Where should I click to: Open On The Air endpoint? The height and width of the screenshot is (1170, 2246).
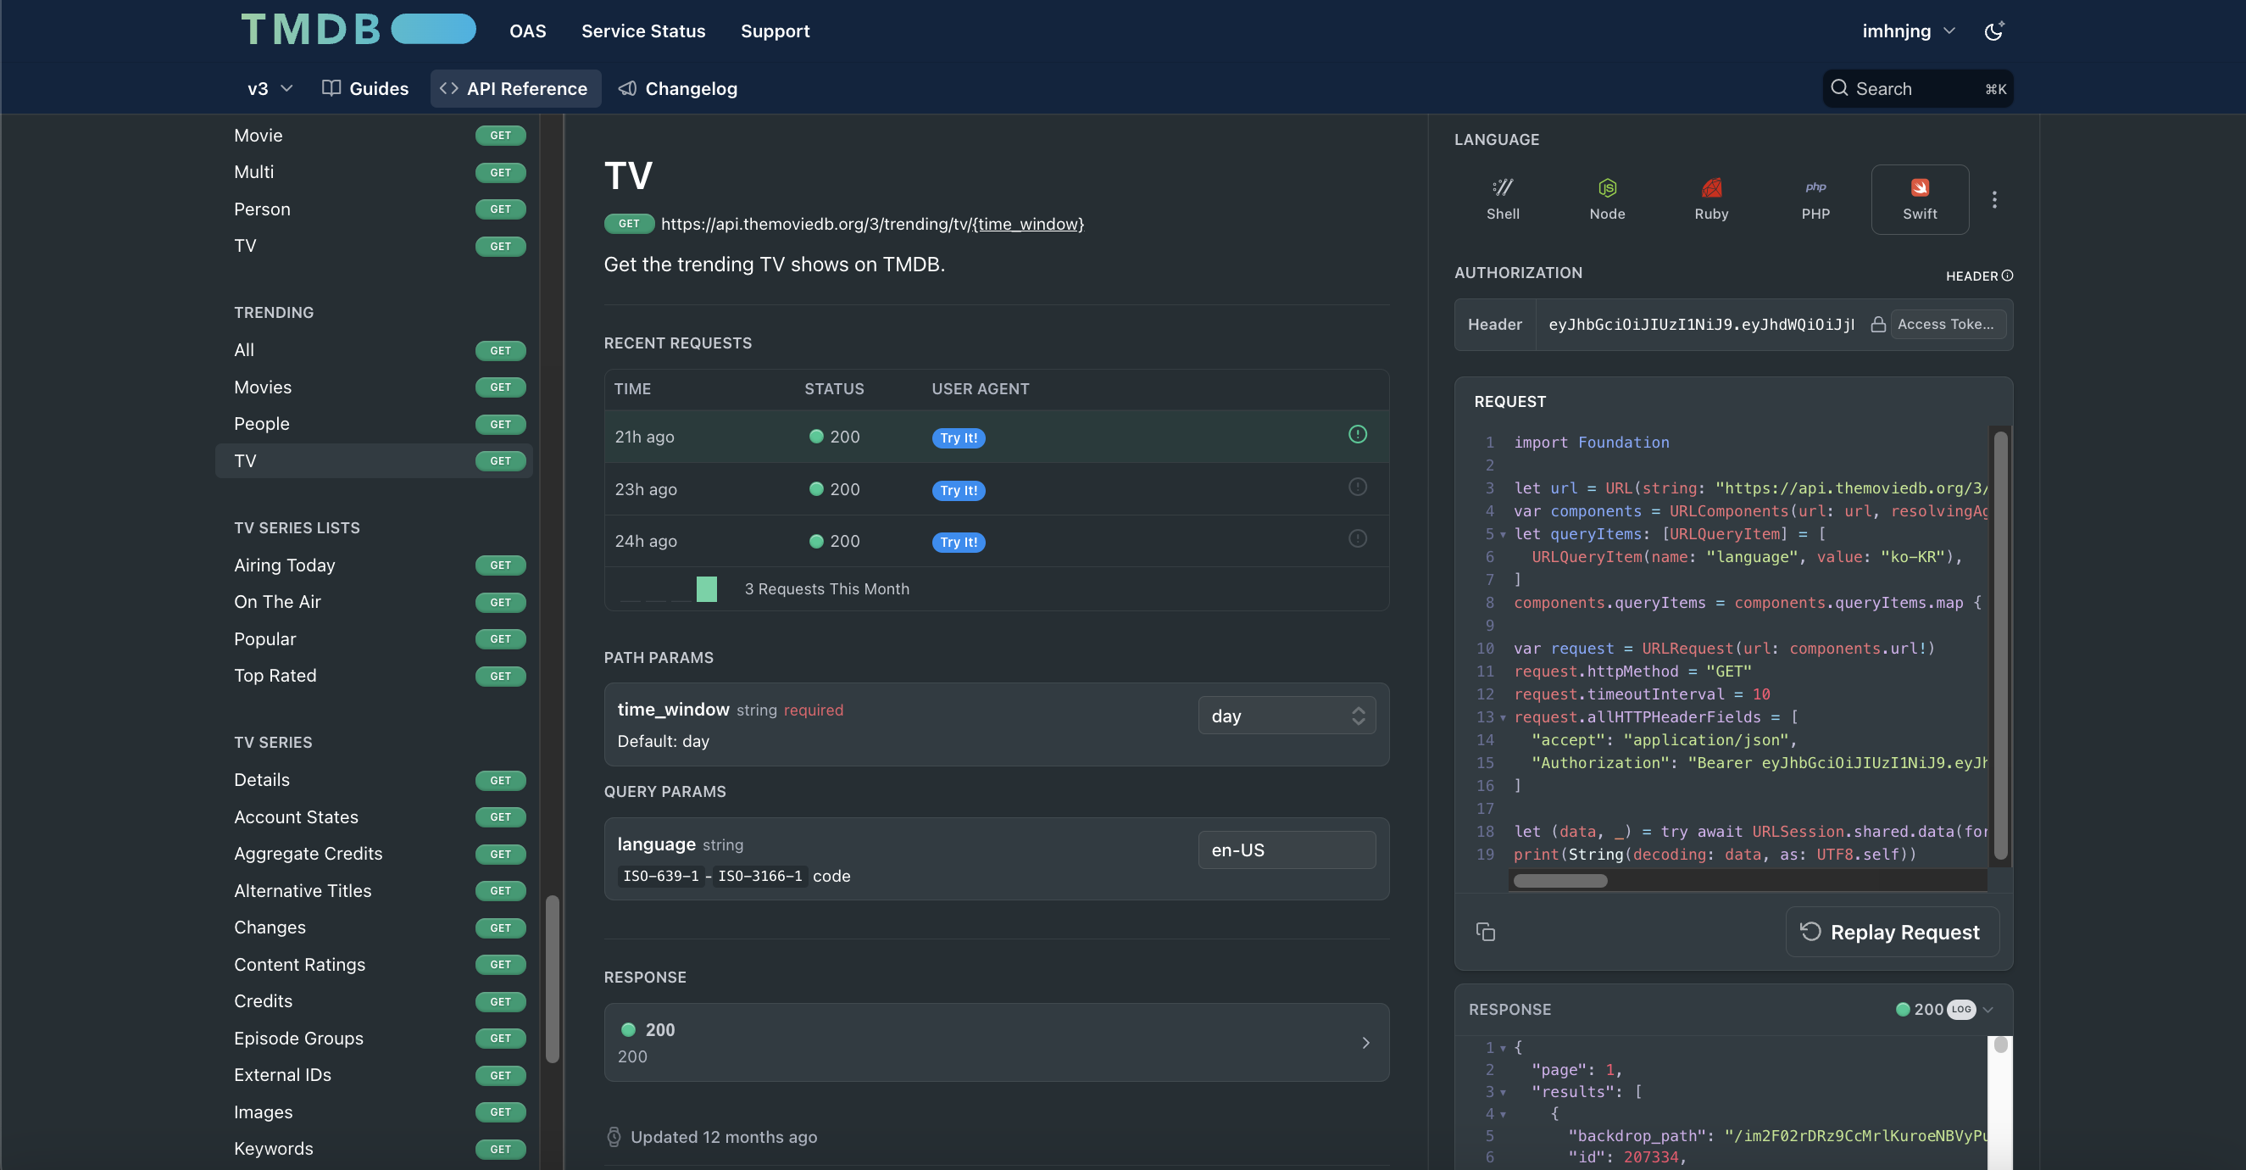[373, 603]
